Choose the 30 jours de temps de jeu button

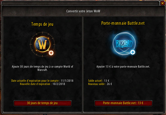(42, 103)
